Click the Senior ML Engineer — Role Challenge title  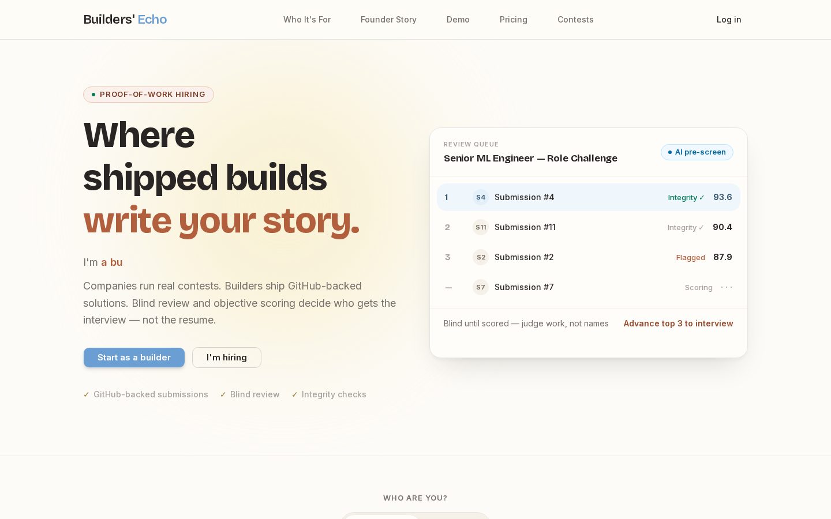(x=530, y=159)
